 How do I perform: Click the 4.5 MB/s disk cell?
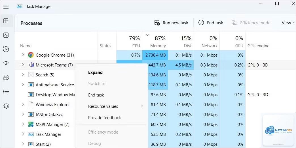(181, 65)
